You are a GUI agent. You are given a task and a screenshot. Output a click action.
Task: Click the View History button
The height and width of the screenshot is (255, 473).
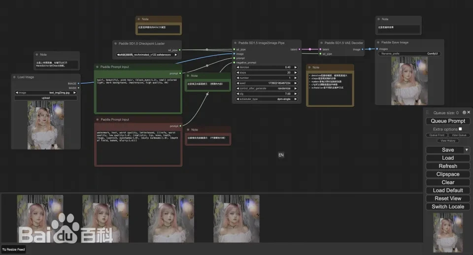point(448,141)
